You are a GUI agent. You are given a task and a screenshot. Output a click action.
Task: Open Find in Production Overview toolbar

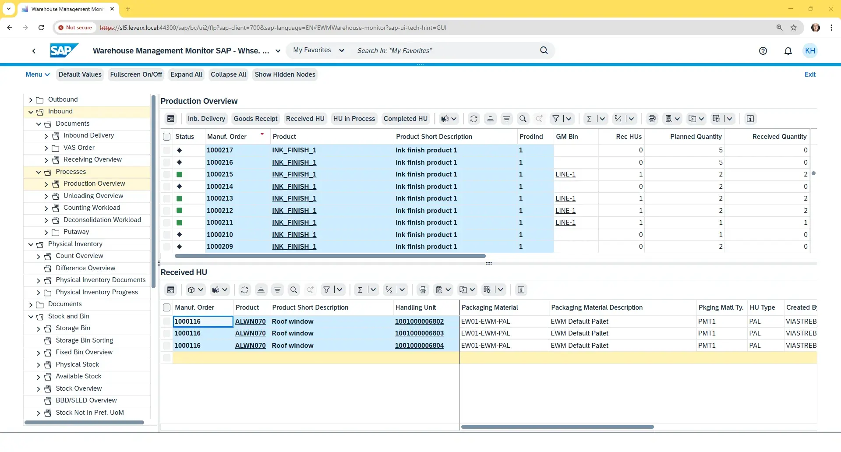coord(523,119)
